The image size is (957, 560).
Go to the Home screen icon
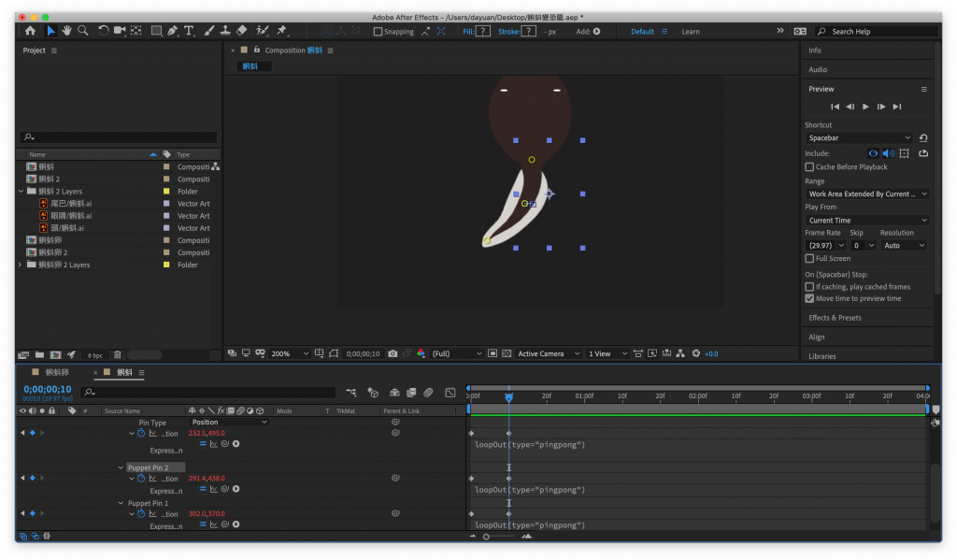click(x=30, y=31)
